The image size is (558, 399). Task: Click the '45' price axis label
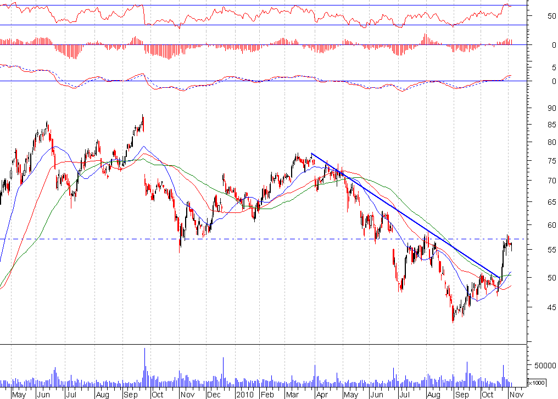click(551, 307)
